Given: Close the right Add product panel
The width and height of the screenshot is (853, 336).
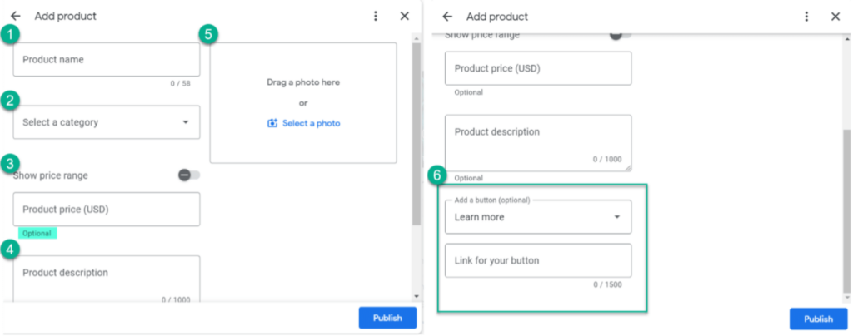Looking at the screenshot, I should 836,17.
